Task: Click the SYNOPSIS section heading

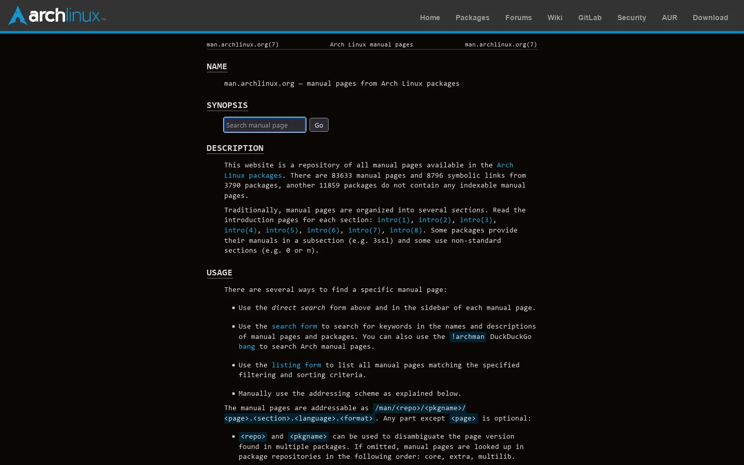Action: (x=227, y=105)
